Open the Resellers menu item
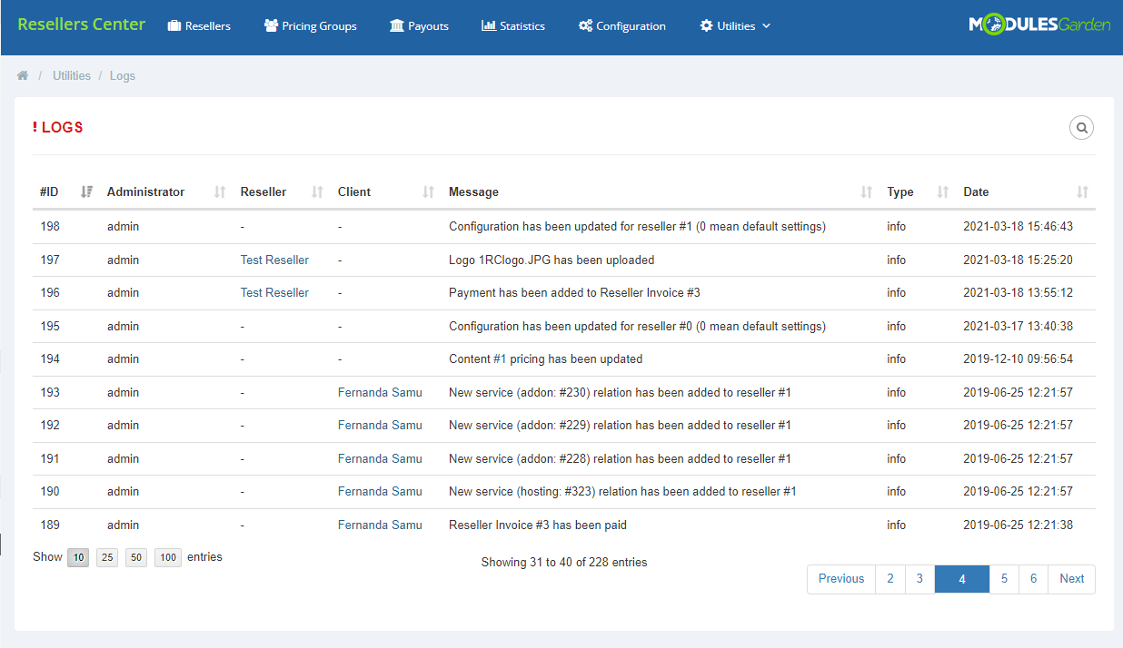The height and width of the screenshot is (648, 1123). pos(199,26)
